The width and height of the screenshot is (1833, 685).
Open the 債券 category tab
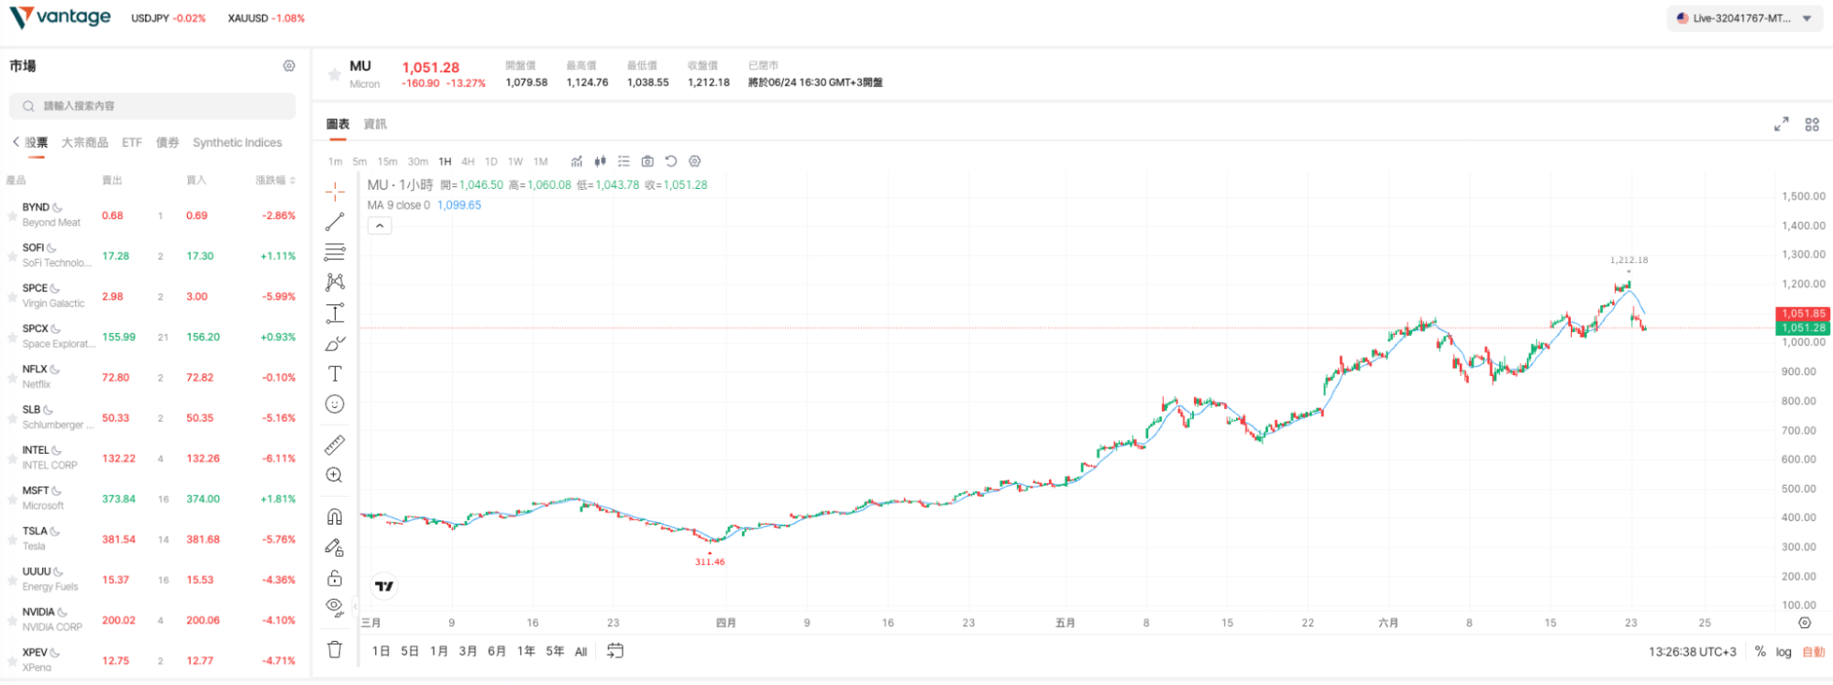point(168,142)
